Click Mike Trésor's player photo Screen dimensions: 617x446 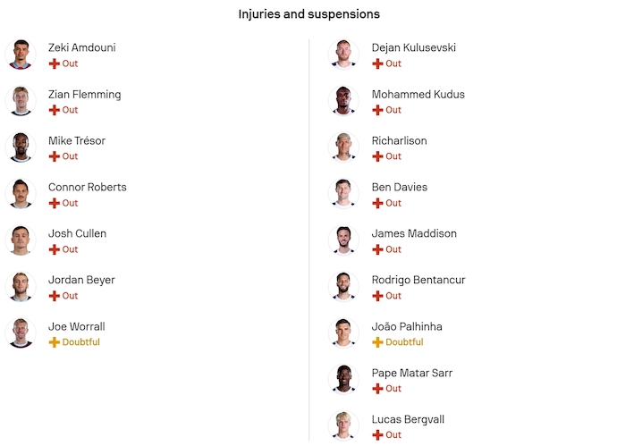20,147
